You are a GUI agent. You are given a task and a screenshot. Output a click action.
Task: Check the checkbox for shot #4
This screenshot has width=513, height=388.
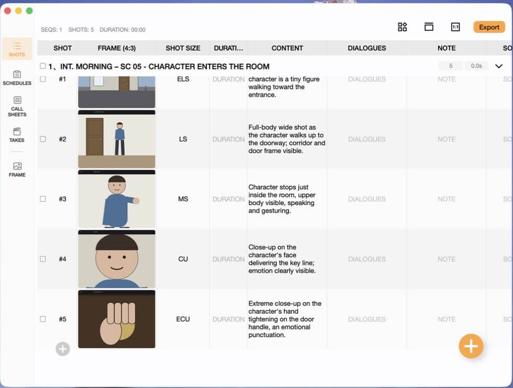pos(43,259)
